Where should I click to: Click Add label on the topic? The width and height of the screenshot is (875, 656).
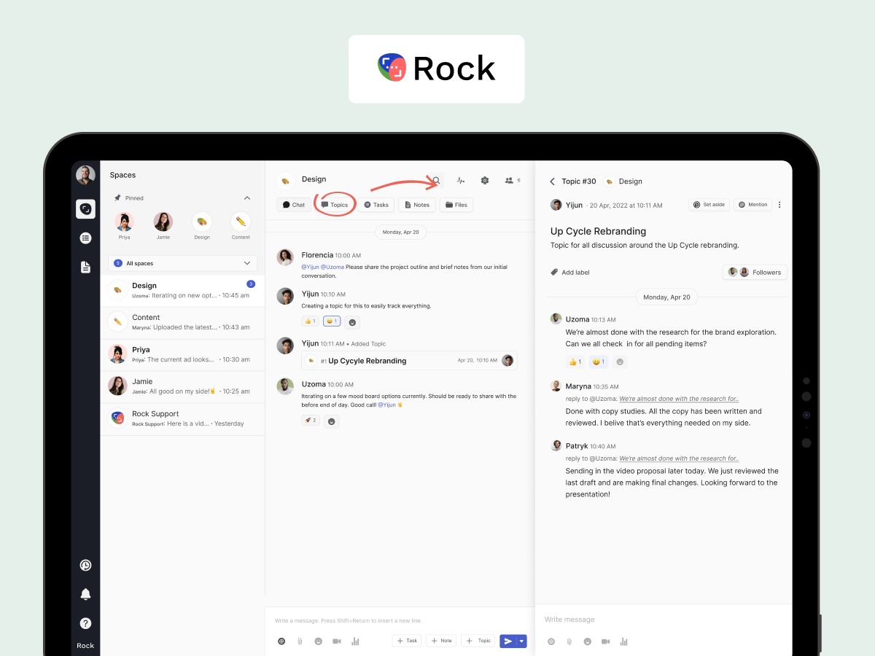(570, 272)
